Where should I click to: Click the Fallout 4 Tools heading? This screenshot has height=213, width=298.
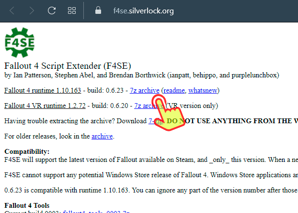pos(27,205)
